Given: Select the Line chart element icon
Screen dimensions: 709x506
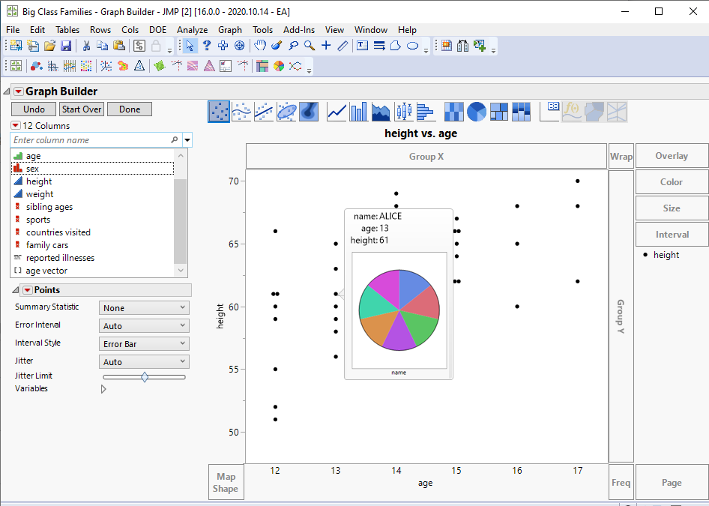Looking at the screenshot, I should pyautogui.click(x=337, y=112).
